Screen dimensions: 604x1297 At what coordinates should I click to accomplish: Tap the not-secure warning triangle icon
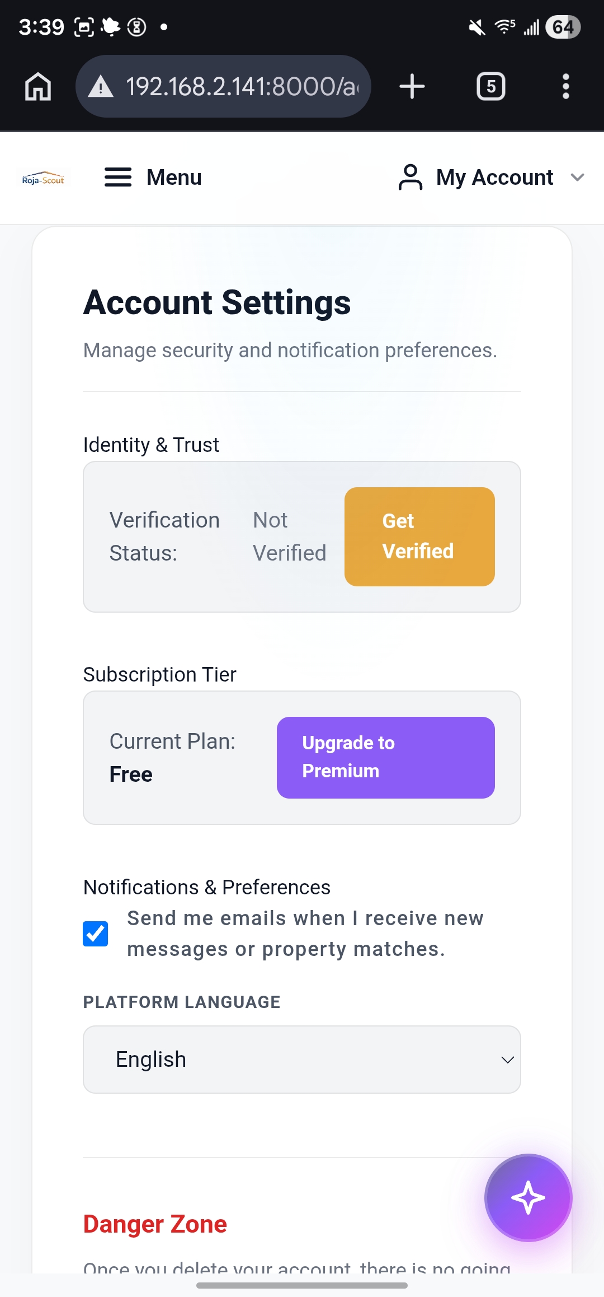(101, 87)
